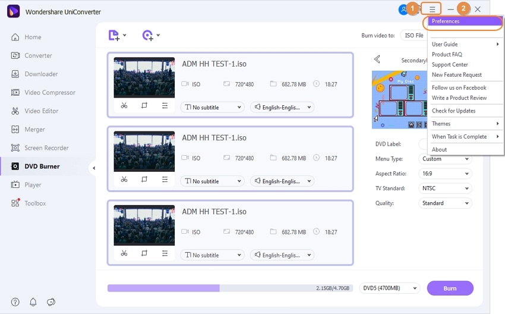Screen dimensions: 505x314
Task: Choose Product FAQ menu item
Action: 465,55
